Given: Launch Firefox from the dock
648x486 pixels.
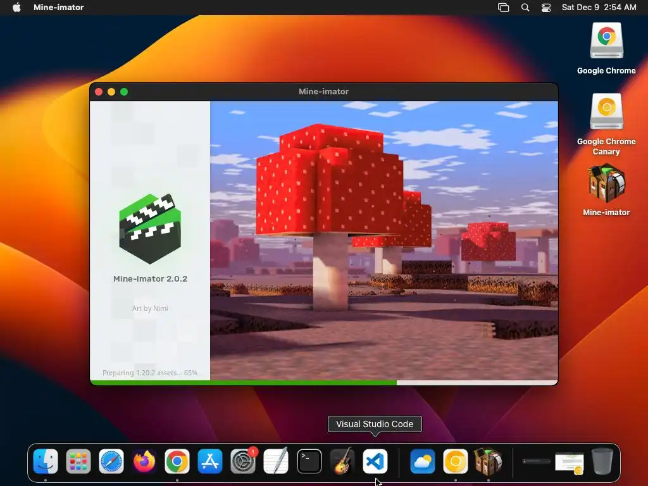Looking at the screenshot, I should [144, 461].
